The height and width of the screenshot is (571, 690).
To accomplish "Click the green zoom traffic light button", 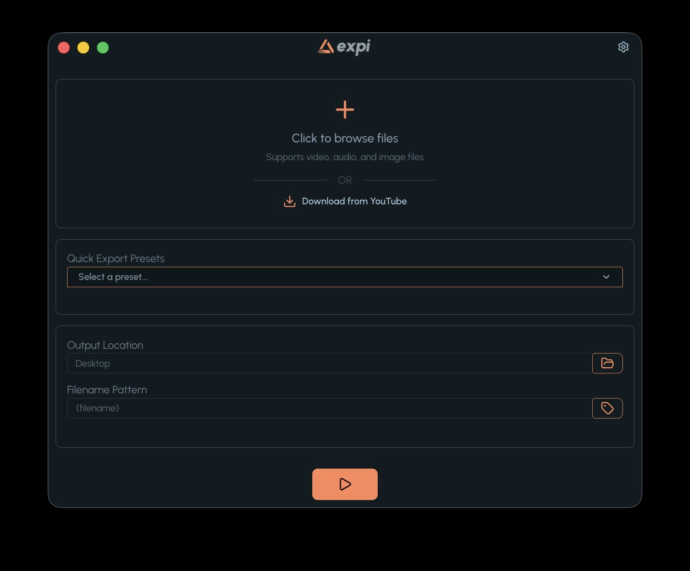I will [103, 48].
